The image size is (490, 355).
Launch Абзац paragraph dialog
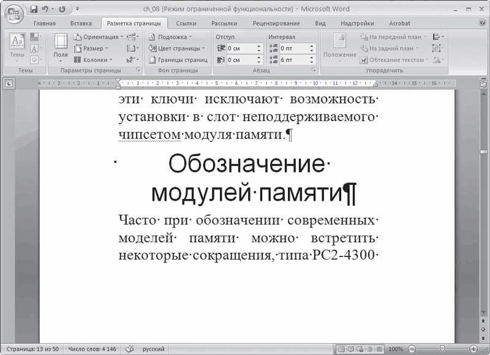(314, 70)
